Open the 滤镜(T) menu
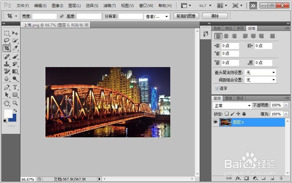292x183 pixels. [x=110, y=5]
